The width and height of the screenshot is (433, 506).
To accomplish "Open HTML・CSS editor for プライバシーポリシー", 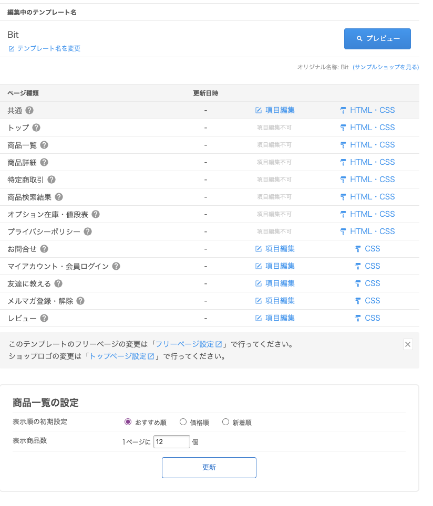I will coord(367,231).
